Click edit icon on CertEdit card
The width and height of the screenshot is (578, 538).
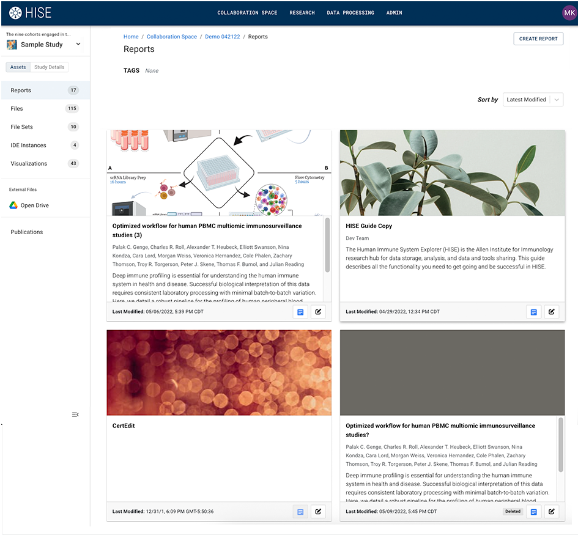click(x=318, y=512)
